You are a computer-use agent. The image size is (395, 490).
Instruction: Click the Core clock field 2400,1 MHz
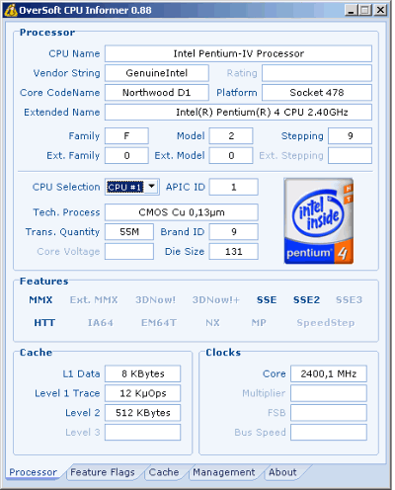point(329,373)
